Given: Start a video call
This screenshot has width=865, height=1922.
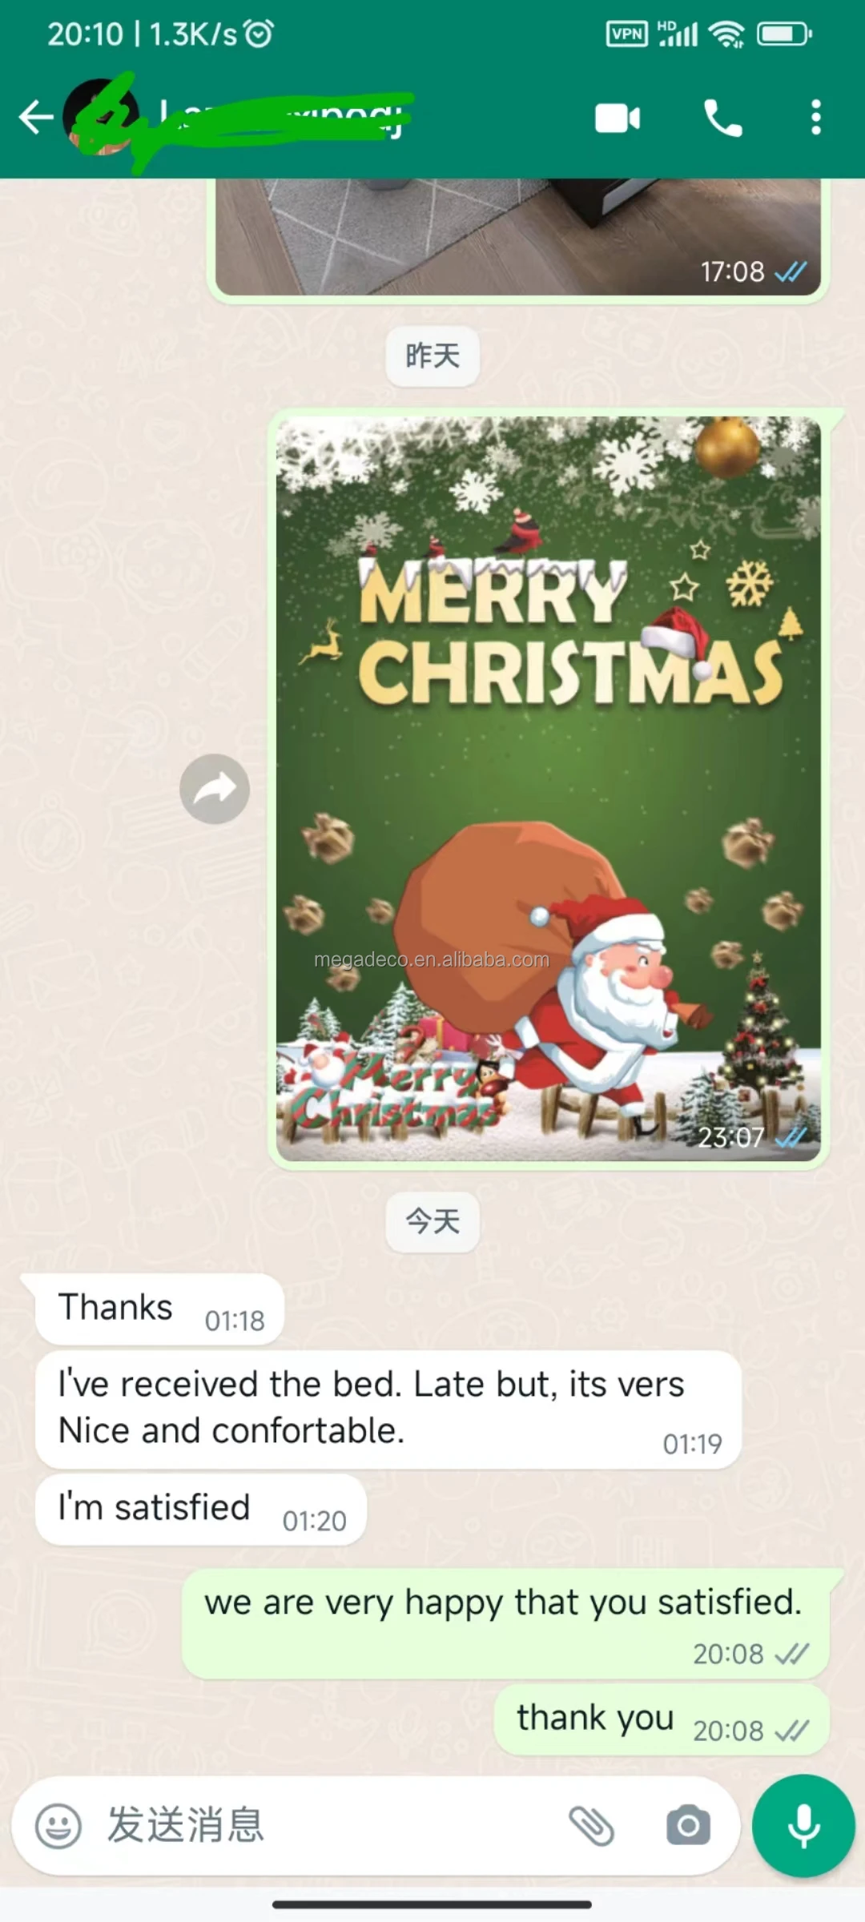Looking at the screenshot, I should coord(618,119).
